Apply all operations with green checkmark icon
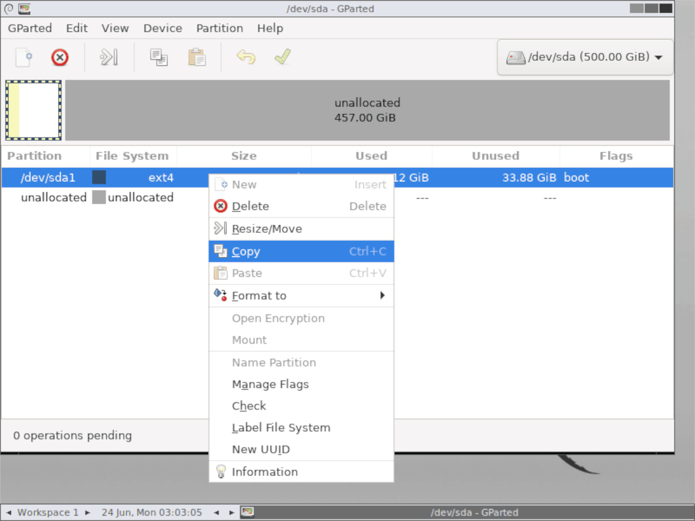The width and height of the screenshot is (695, 521). pyautogui.click(x=282, y=57)
